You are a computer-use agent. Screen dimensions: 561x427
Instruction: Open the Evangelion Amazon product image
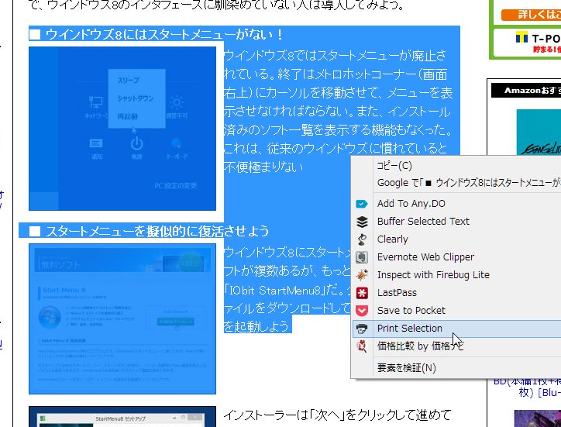(x=539, y=133)
